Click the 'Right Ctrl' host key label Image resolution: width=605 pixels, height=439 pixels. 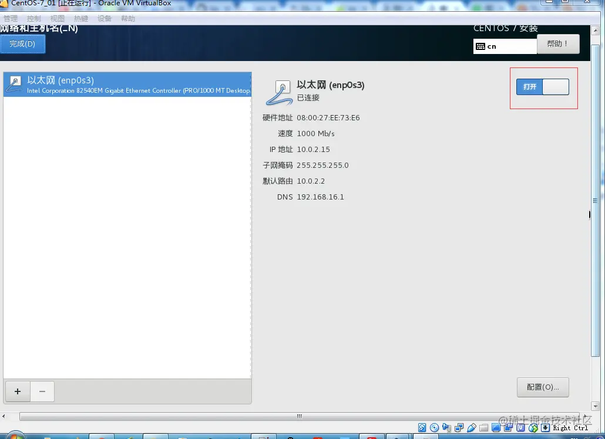click(570, 428)
